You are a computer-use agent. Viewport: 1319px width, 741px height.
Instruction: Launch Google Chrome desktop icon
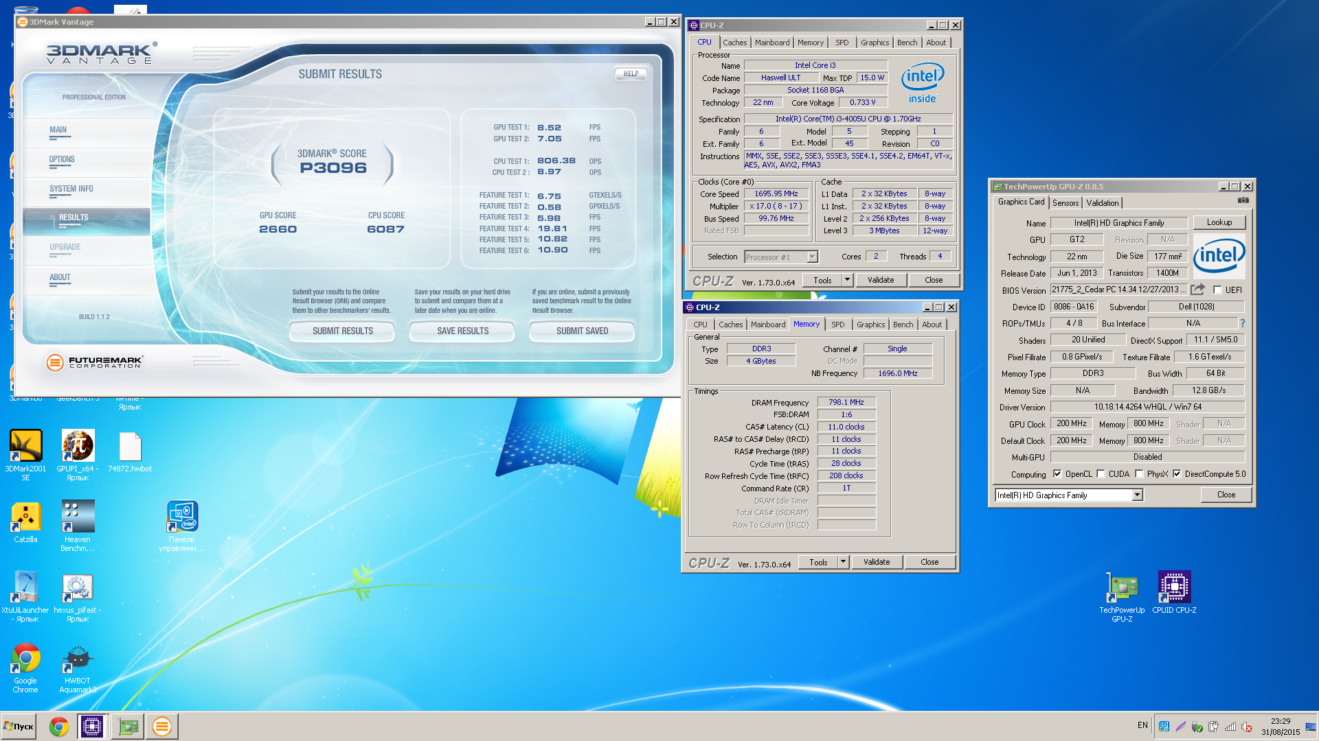[25, 668]
